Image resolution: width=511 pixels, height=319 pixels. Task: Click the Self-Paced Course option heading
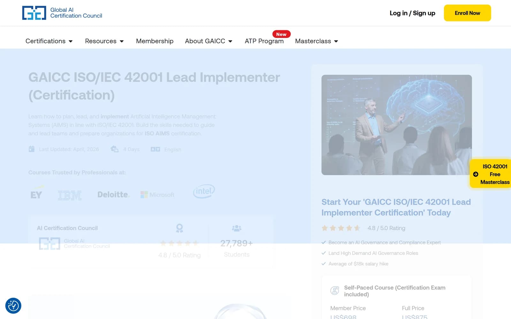394,291
